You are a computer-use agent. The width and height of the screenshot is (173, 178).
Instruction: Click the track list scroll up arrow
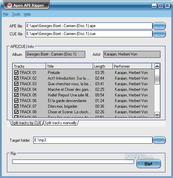(157, 66)
